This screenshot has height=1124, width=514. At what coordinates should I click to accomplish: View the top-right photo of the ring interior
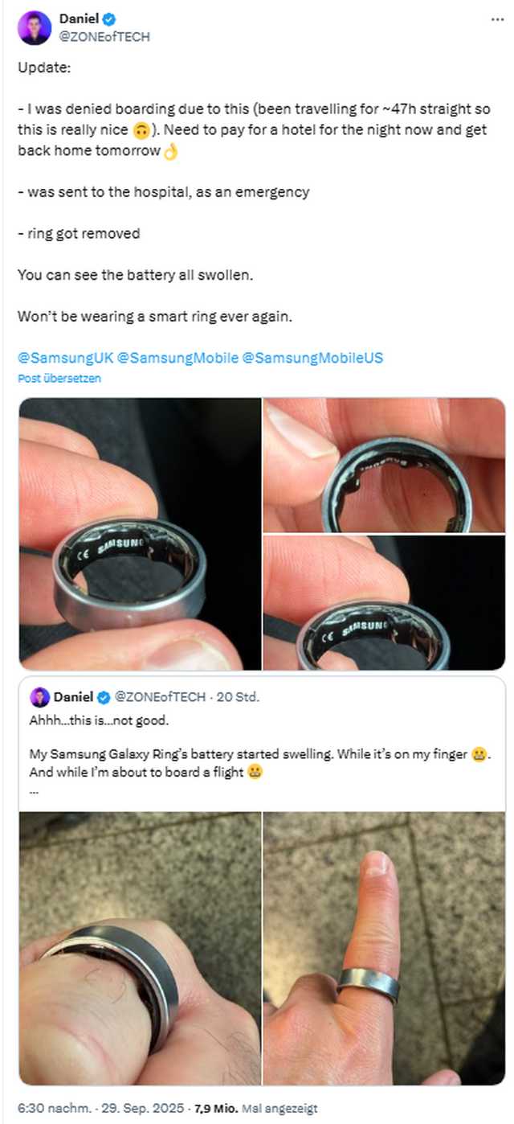pyautogui.click(x=385, y=464)
